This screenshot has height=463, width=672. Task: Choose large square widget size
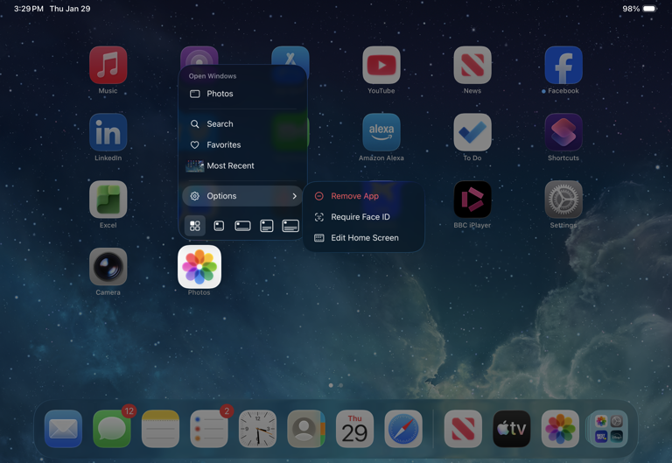point(267,226)
